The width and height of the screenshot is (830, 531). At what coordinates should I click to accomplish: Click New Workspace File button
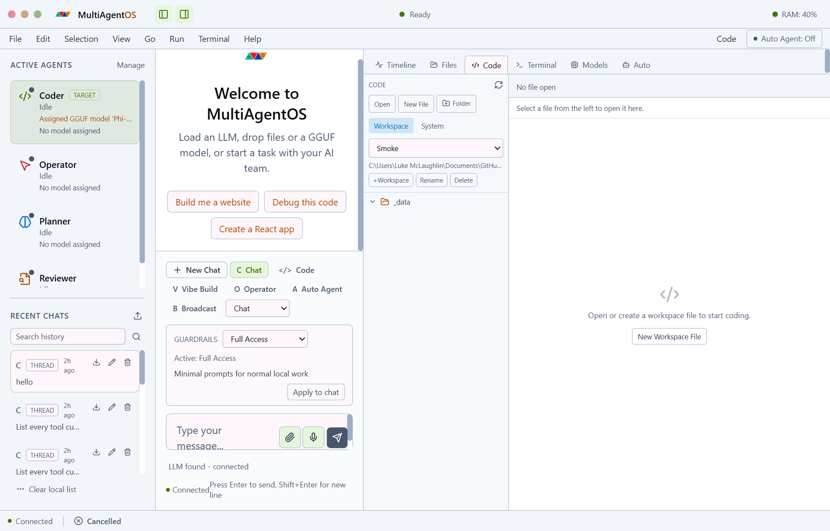coord(669,337)
